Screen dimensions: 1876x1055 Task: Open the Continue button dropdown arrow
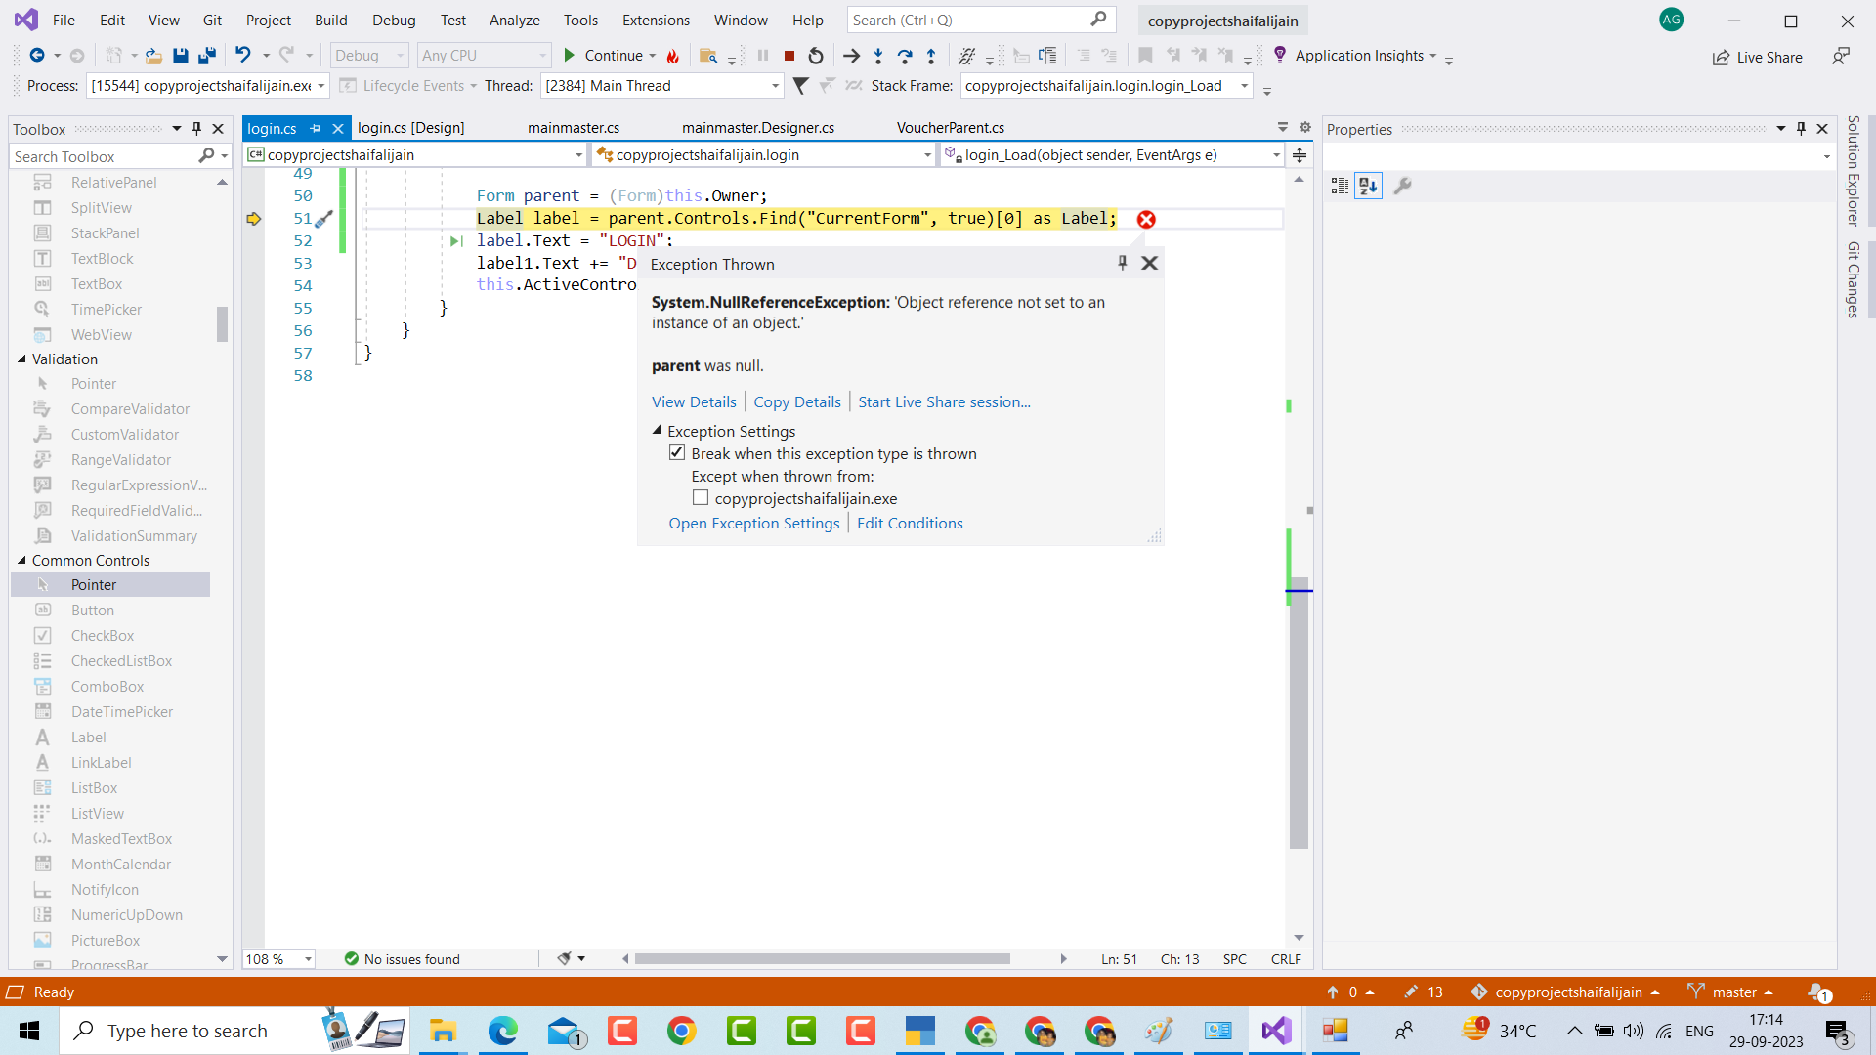pyautogui.click(x=653, y=56)
